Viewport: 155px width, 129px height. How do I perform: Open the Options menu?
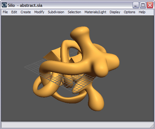click(x=130, y=12)
